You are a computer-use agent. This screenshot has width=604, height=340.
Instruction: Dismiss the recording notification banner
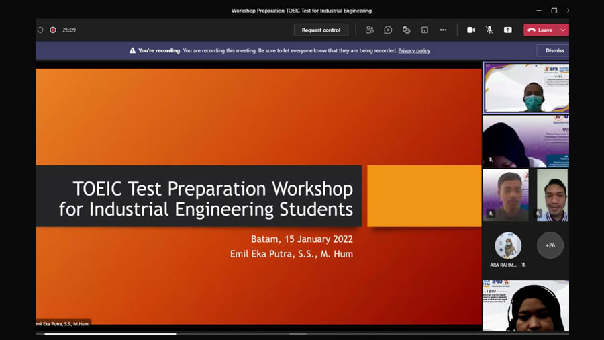pos(554,50)
